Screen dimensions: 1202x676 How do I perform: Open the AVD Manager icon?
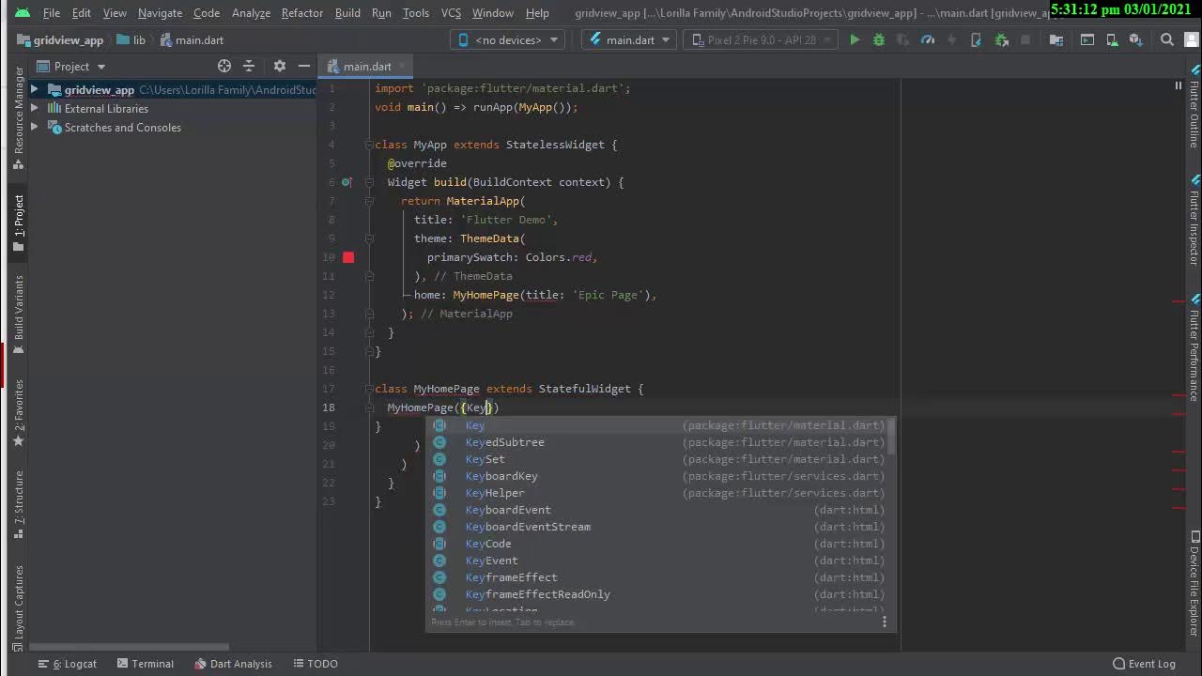[x=1112, y=40]
